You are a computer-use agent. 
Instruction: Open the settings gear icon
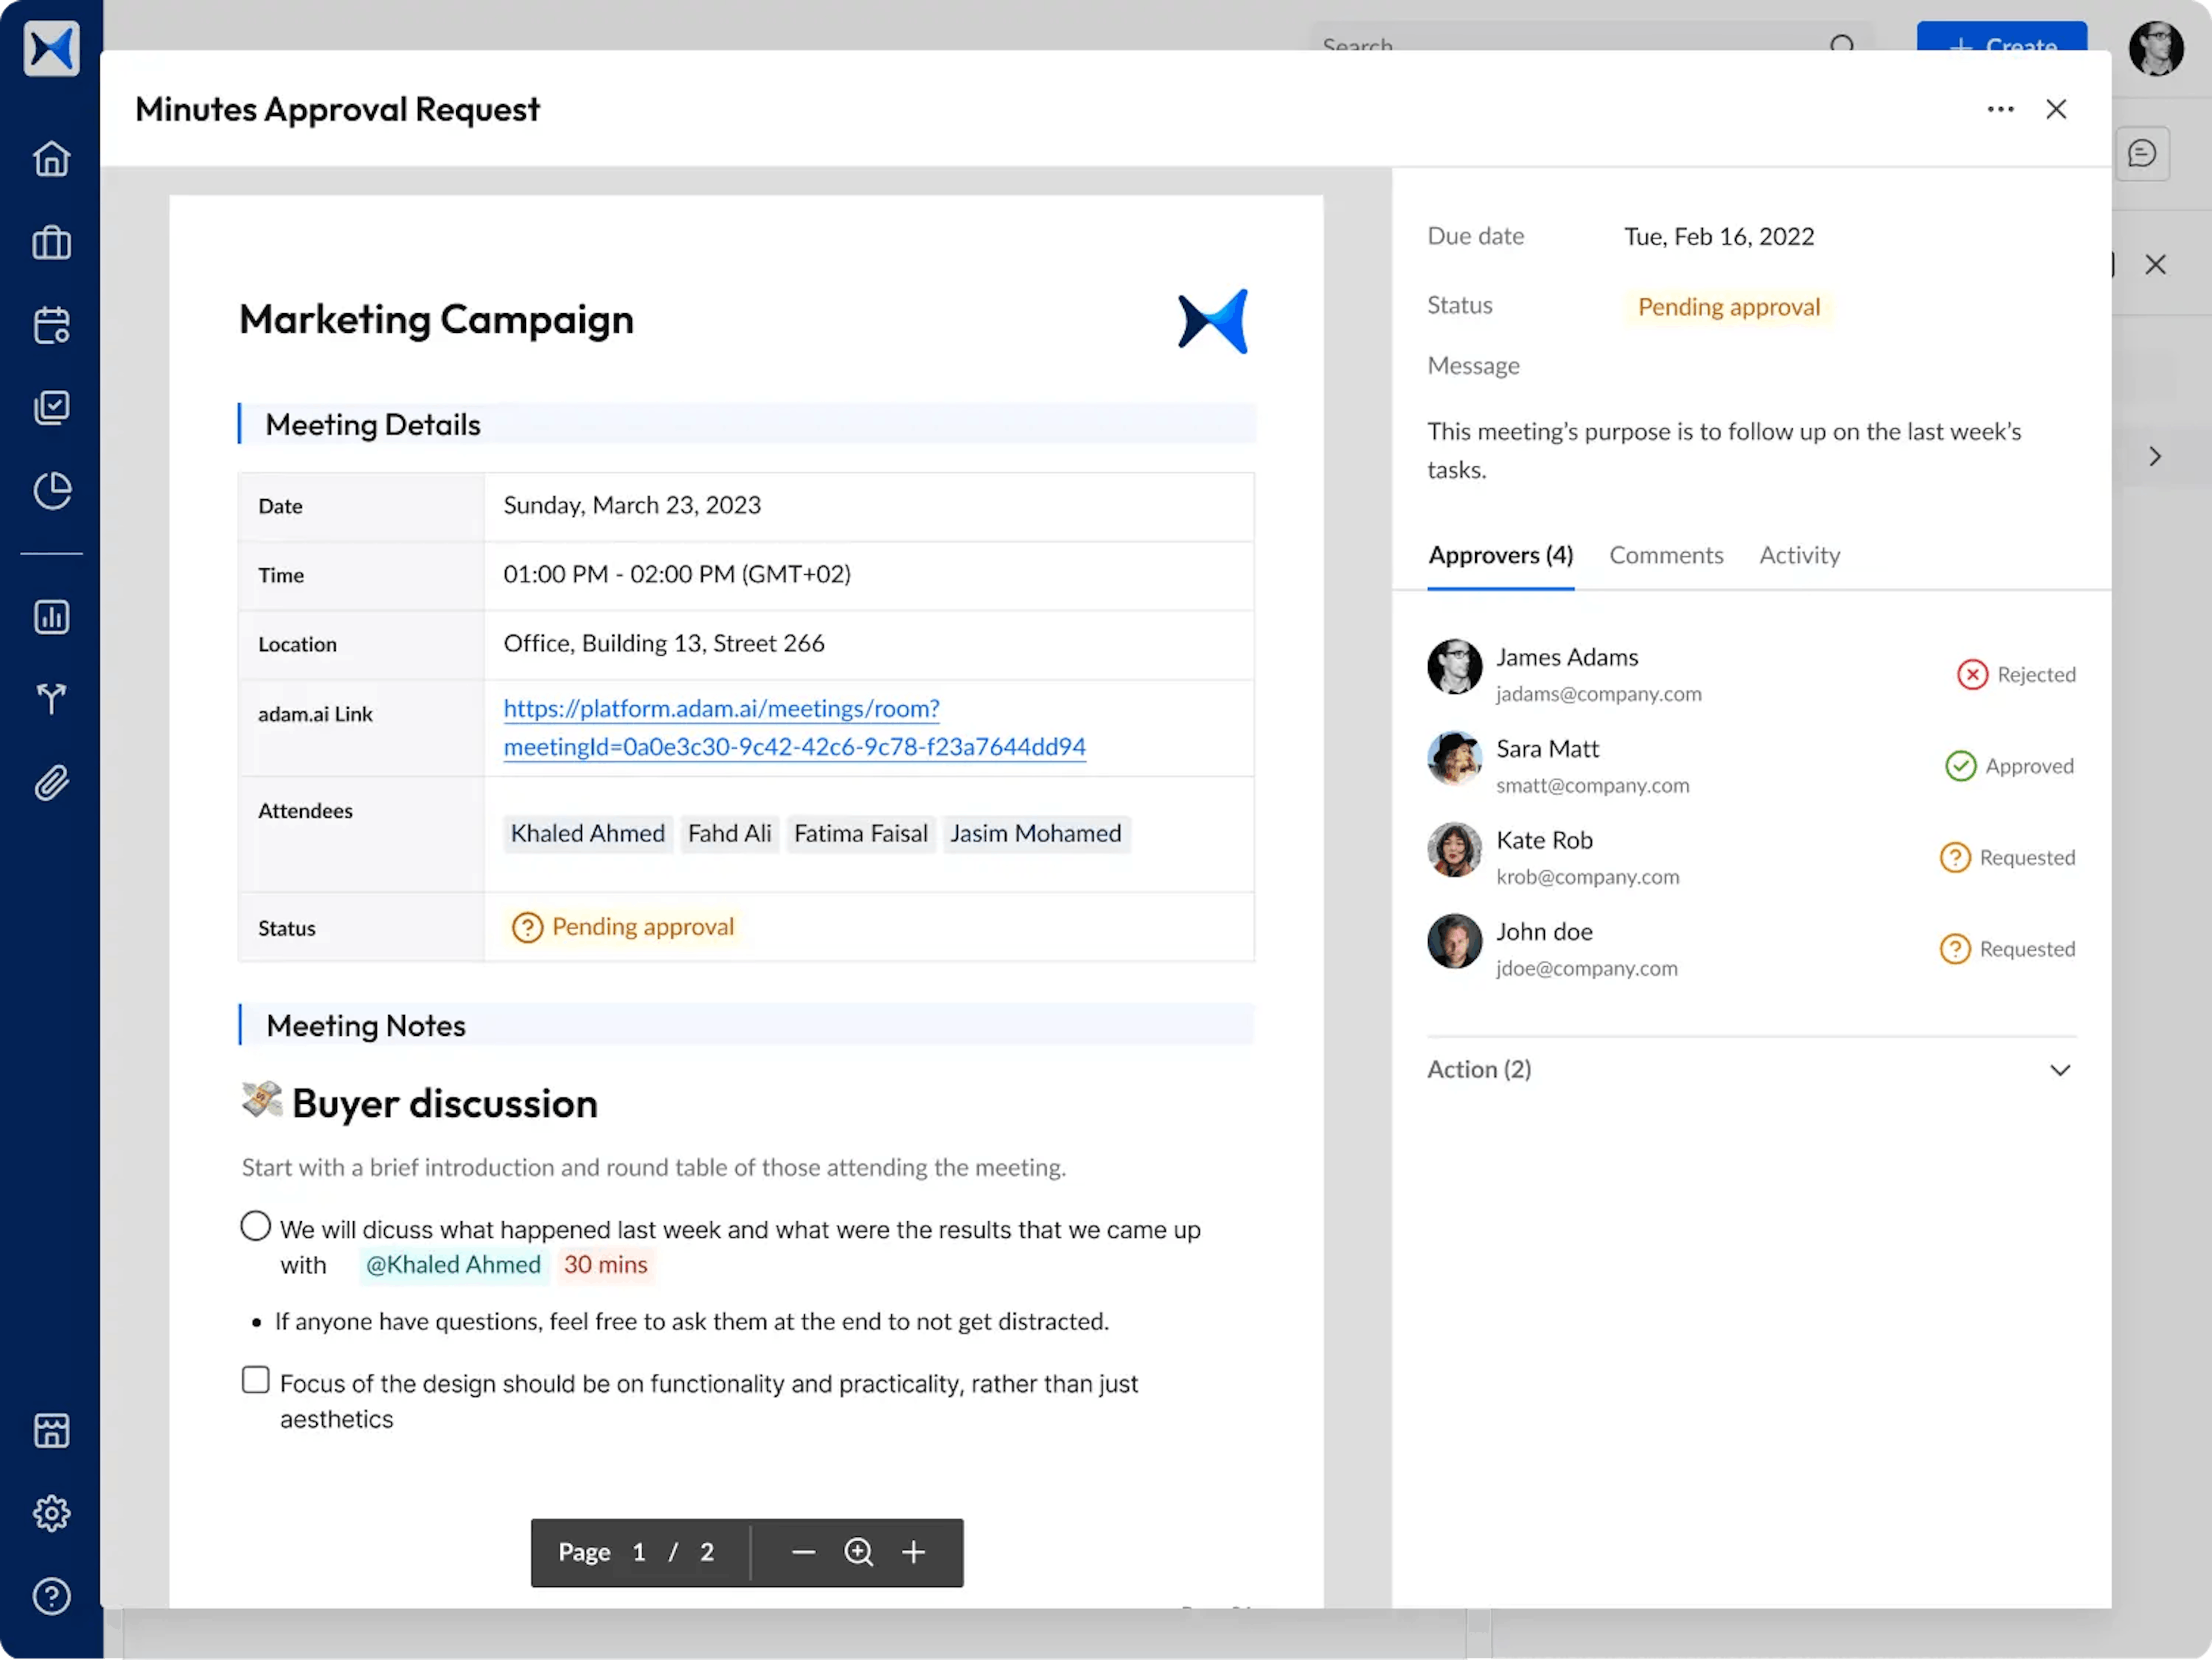[x=51, y=1513]
